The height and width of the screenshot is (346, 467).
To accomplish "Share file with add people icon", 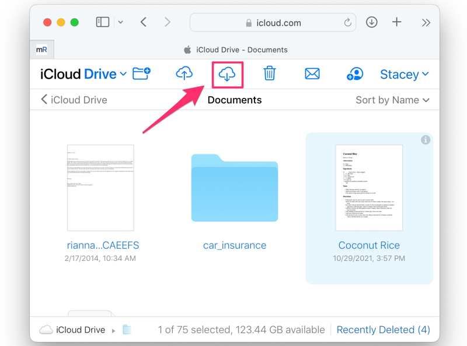I will [x=355, y=74].
